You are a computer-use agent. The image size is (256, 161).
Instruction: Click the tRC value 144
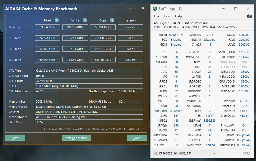[176, 77]
